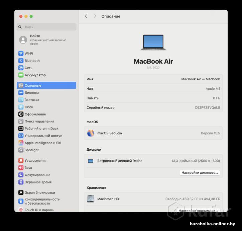Screen dimensions: 242x231
Task: Click the Фокусирование moon icon
Action: click(x=21, y=175)
